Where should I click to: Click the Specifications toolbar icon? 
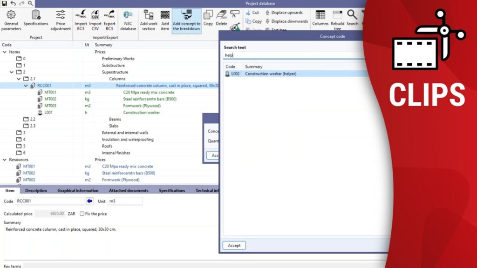click(36, 19)
